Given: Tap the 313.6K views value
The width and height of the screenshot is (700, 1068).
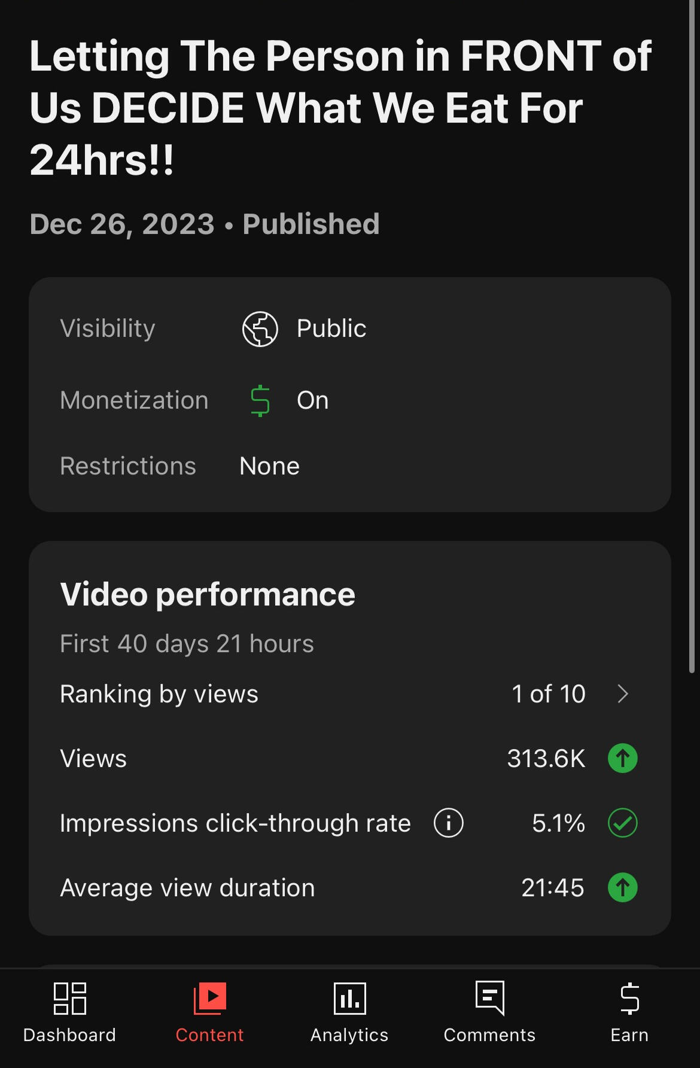Looking at the screenshot, I should [546, 759].
